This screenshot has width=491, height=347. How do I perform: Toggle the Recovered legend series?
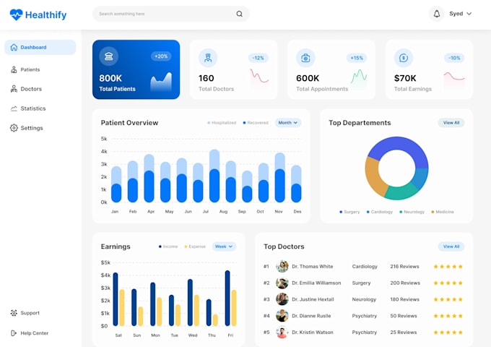coord(256,123)
